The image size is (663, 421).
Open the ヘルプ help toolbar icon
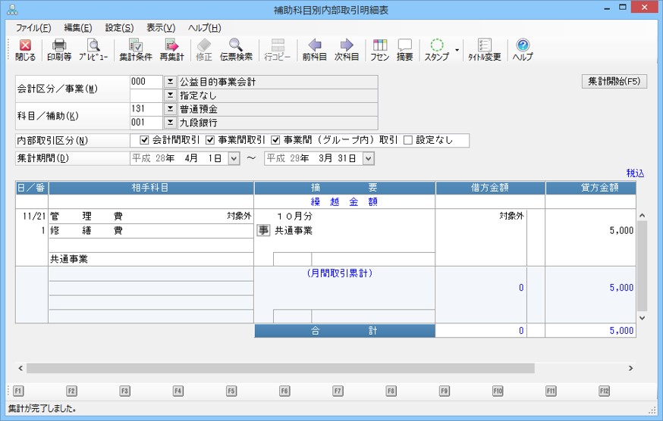[x=522, y=50]
